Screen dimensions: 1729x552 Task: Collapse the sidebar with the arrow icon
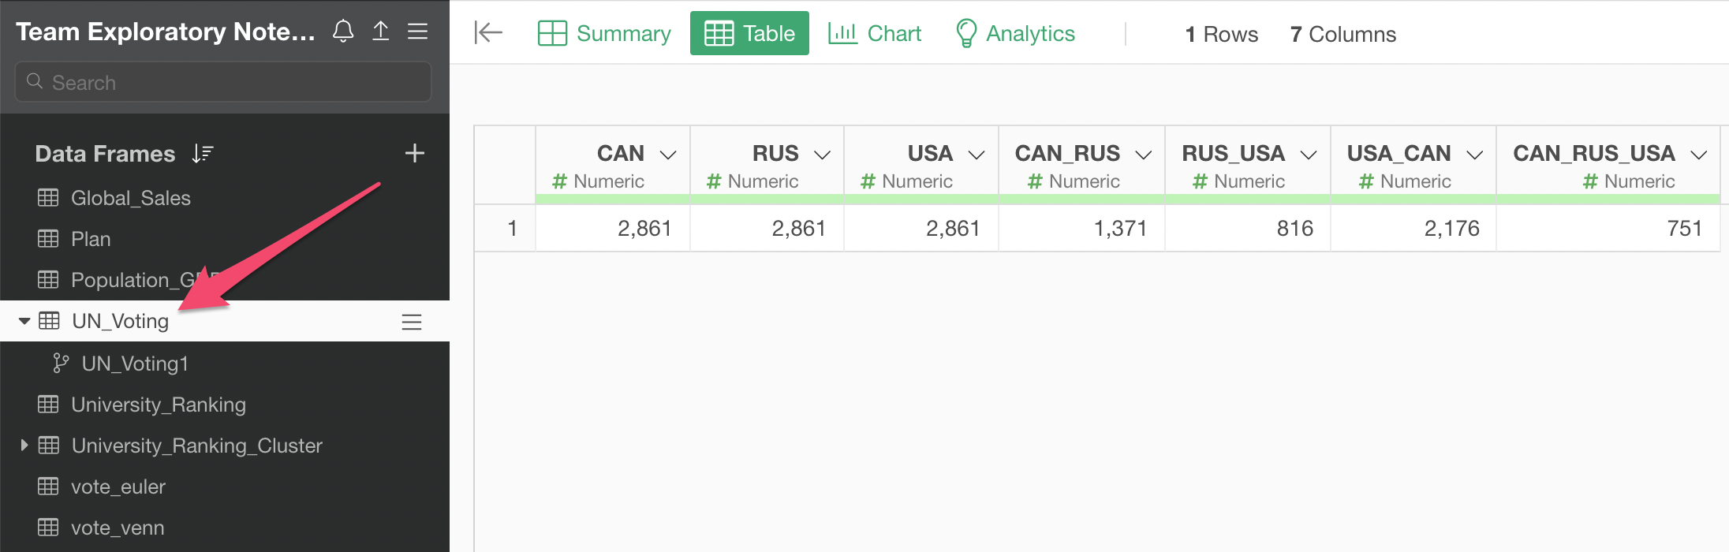tap(488, 32)
